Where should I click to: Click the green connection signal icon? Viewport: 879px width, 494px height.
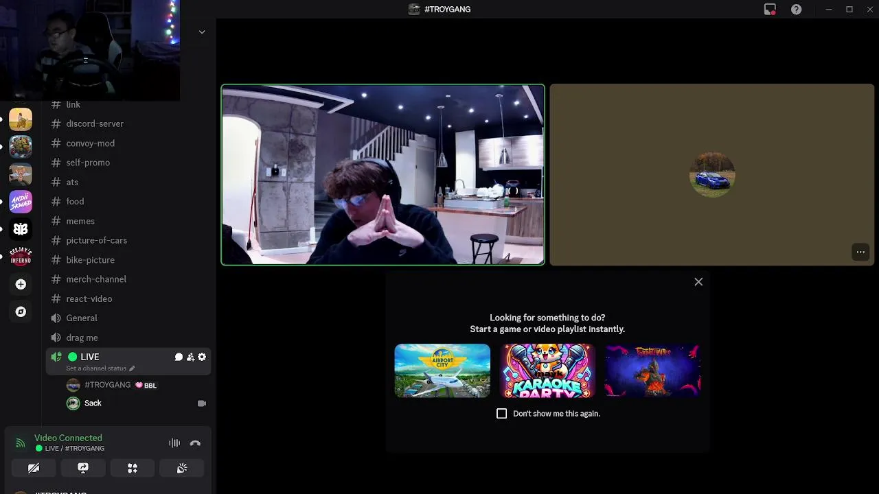coord(21,443)
